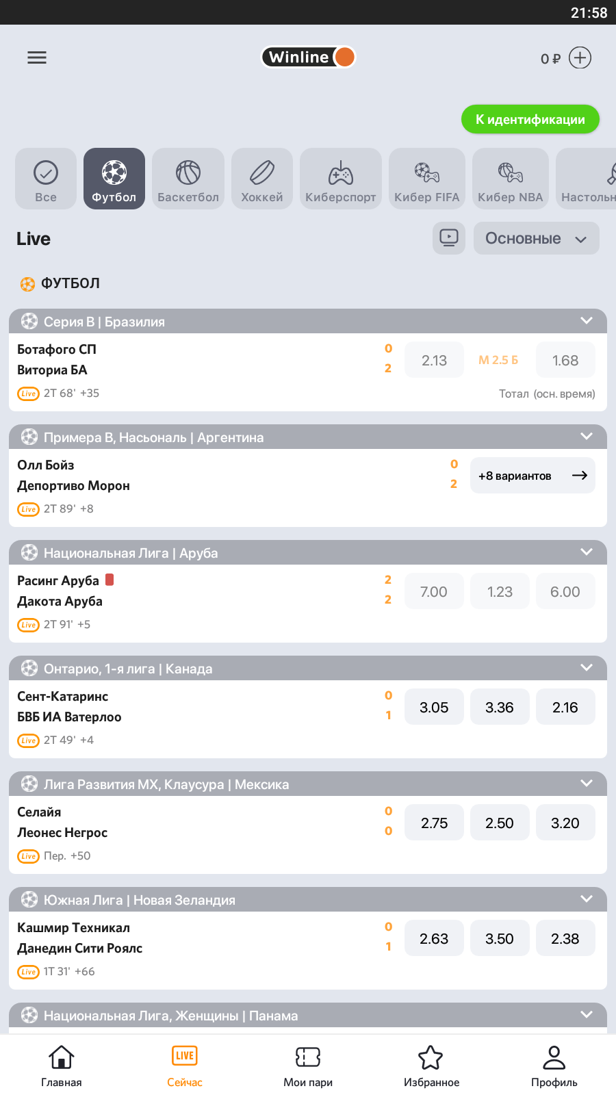The image size is (616, 1095).
Task: Bet on odds 3.05 for Сент-Катаринс
Action: coord(434,707)
